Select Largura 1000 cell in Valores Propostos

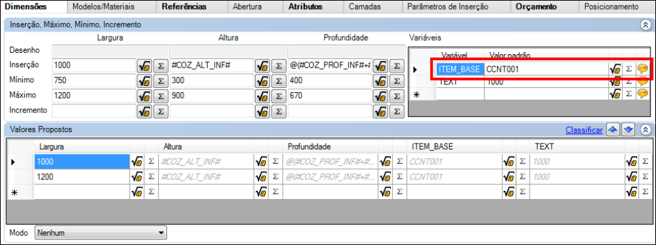click(x=82, y=161)
